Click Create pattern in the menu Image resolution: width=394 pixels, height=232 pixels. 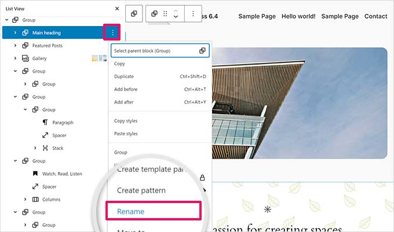coord(141,190)
